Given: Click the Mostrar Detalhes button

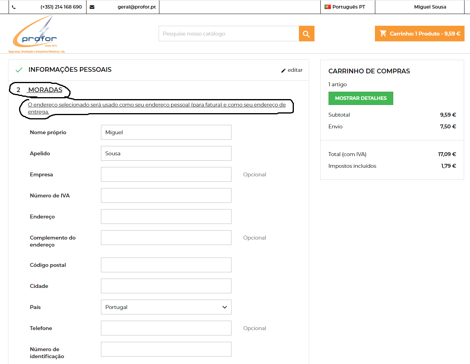Looking at the screenshot, I should point(361,98).
